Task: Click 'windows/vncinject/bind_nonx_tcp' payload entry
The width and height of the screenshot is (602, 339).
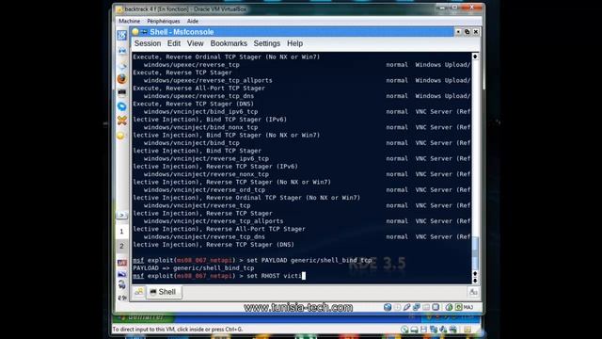Action: click(x=200, y=127)
